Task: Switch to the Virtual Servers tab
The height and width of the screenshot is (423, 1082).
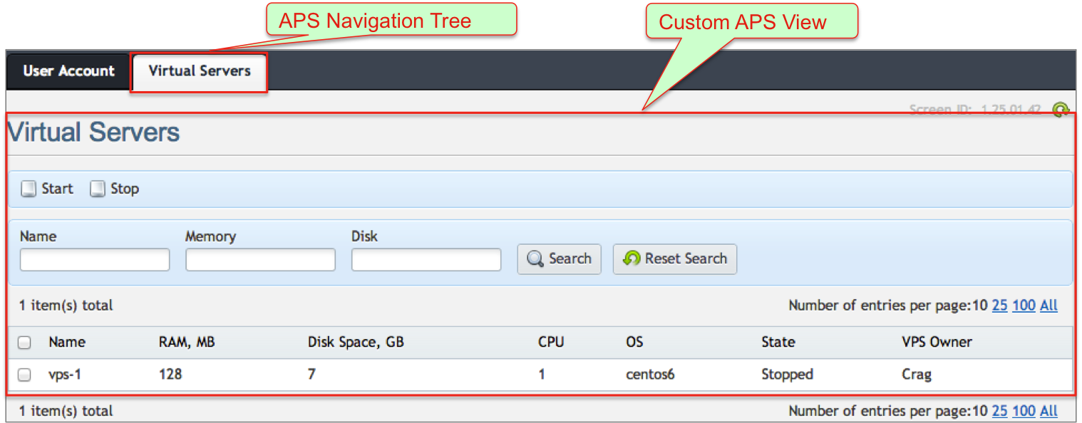Action: pyautogui.click(x=200, y=71)
